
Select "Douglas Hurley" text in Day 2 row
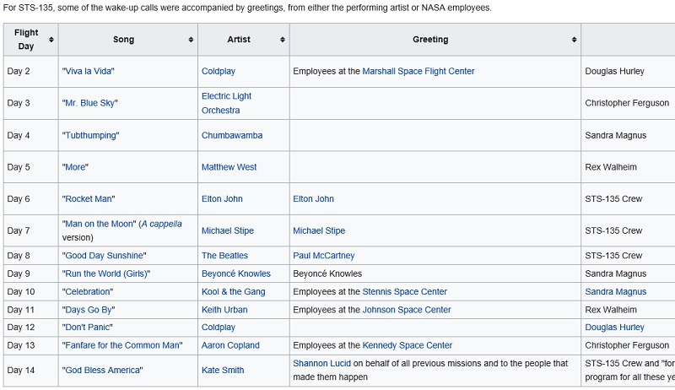(x=615, y=72)
